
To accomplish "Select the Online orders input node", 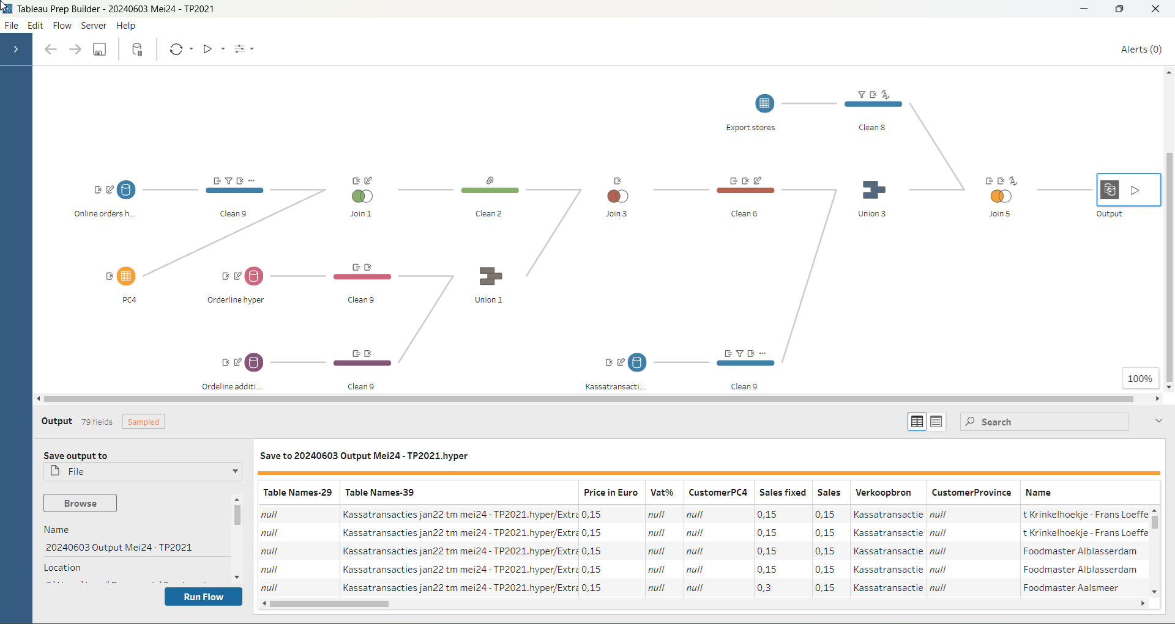I will (x=126, y=190).
